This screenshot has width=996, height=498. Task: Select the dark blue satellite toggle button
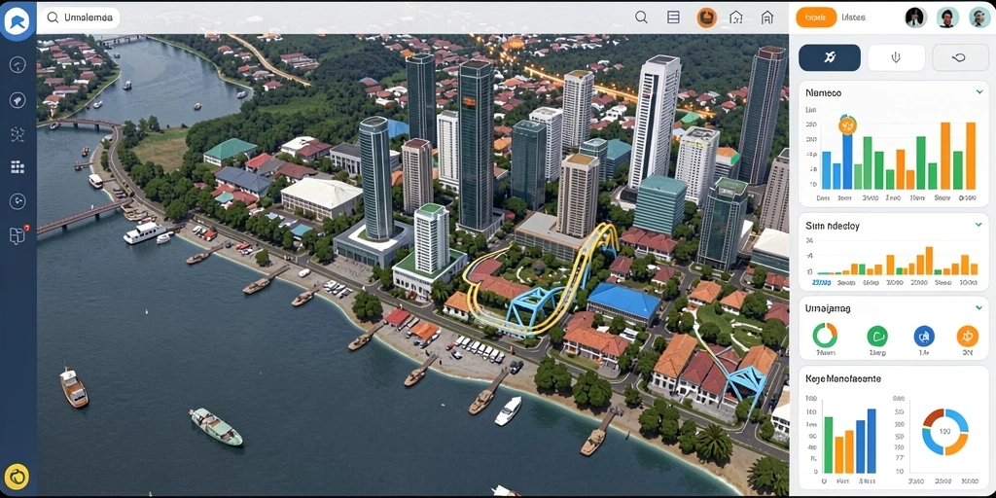click(x=829, y=57)
